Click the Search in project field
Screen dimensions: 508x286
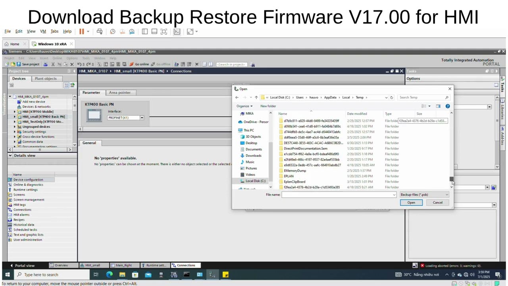[x=232, y=64]
